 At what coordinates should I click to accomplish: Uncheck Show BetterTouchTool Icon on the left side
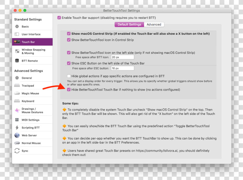[x=69, y=53]
